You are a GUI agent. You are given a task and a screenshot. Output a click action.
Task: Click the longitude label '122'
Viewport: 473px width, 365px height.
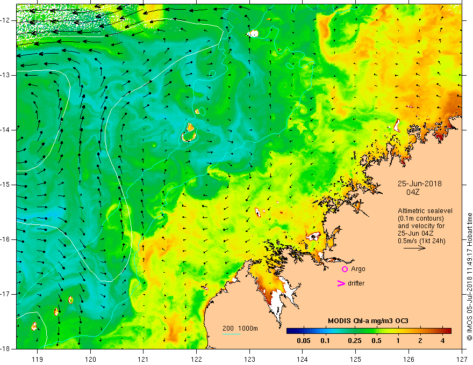click(196, 360)
